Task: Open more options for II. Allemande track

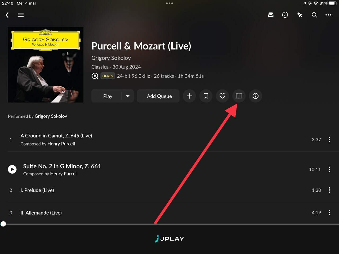Action: pyautogui.click(x=329, y=212)
